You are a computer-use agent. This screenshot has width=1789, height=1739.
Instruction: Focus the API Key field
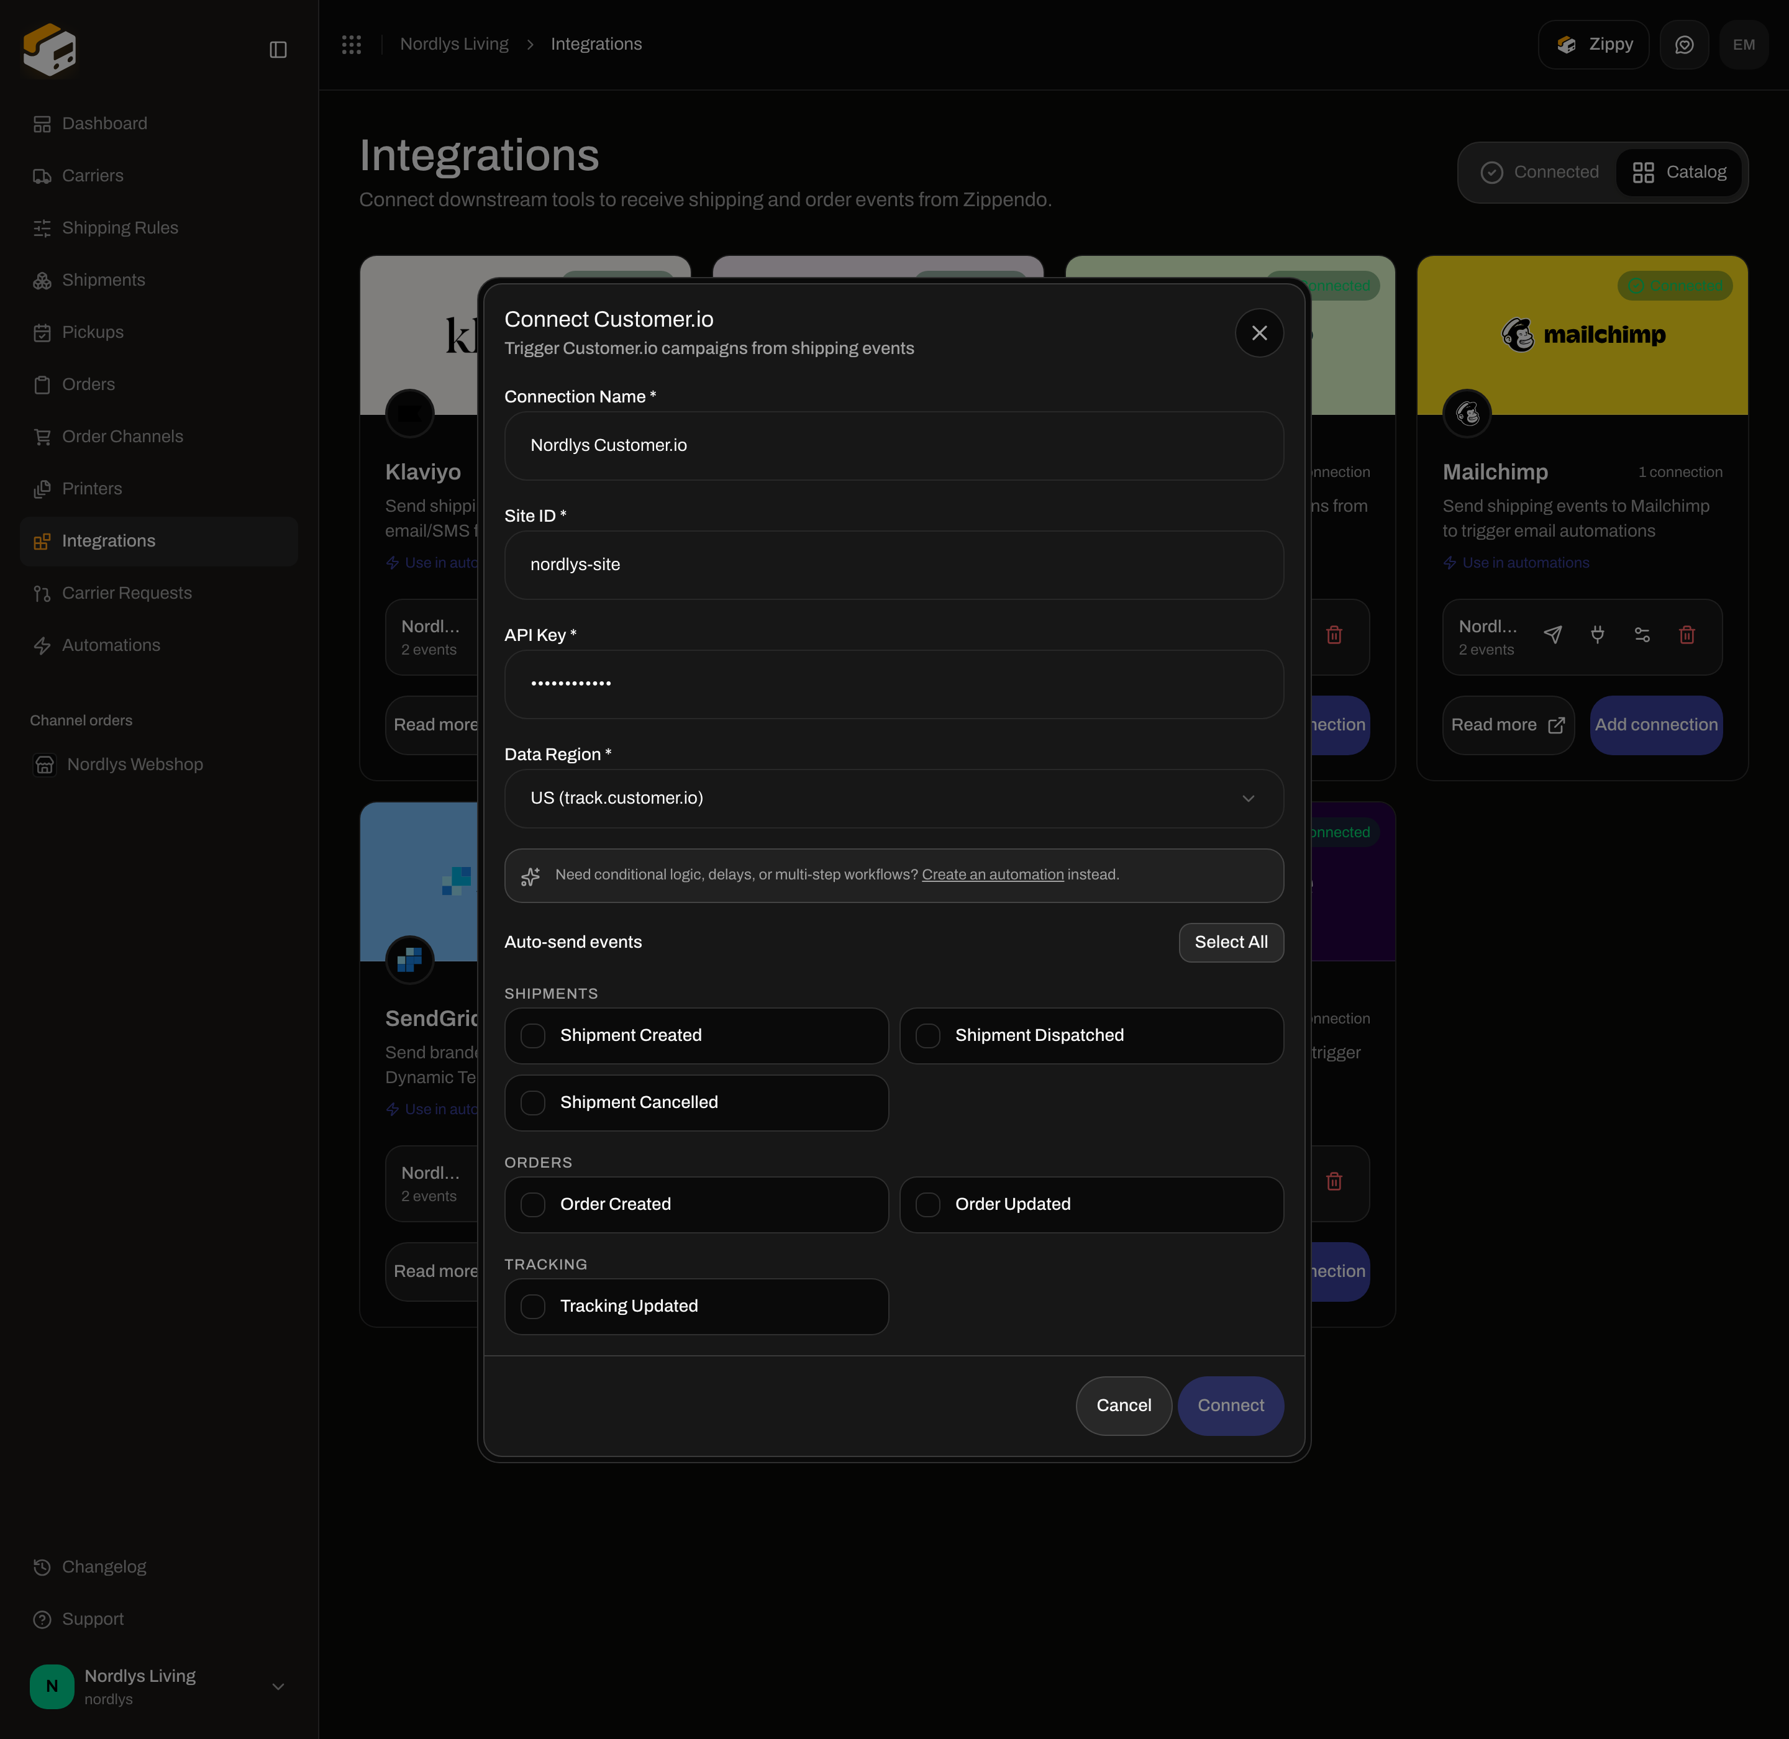(894, 684)
